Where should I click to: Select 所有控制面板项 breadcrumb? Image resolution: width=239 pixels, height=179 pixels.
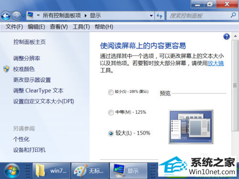coord(62,15)
